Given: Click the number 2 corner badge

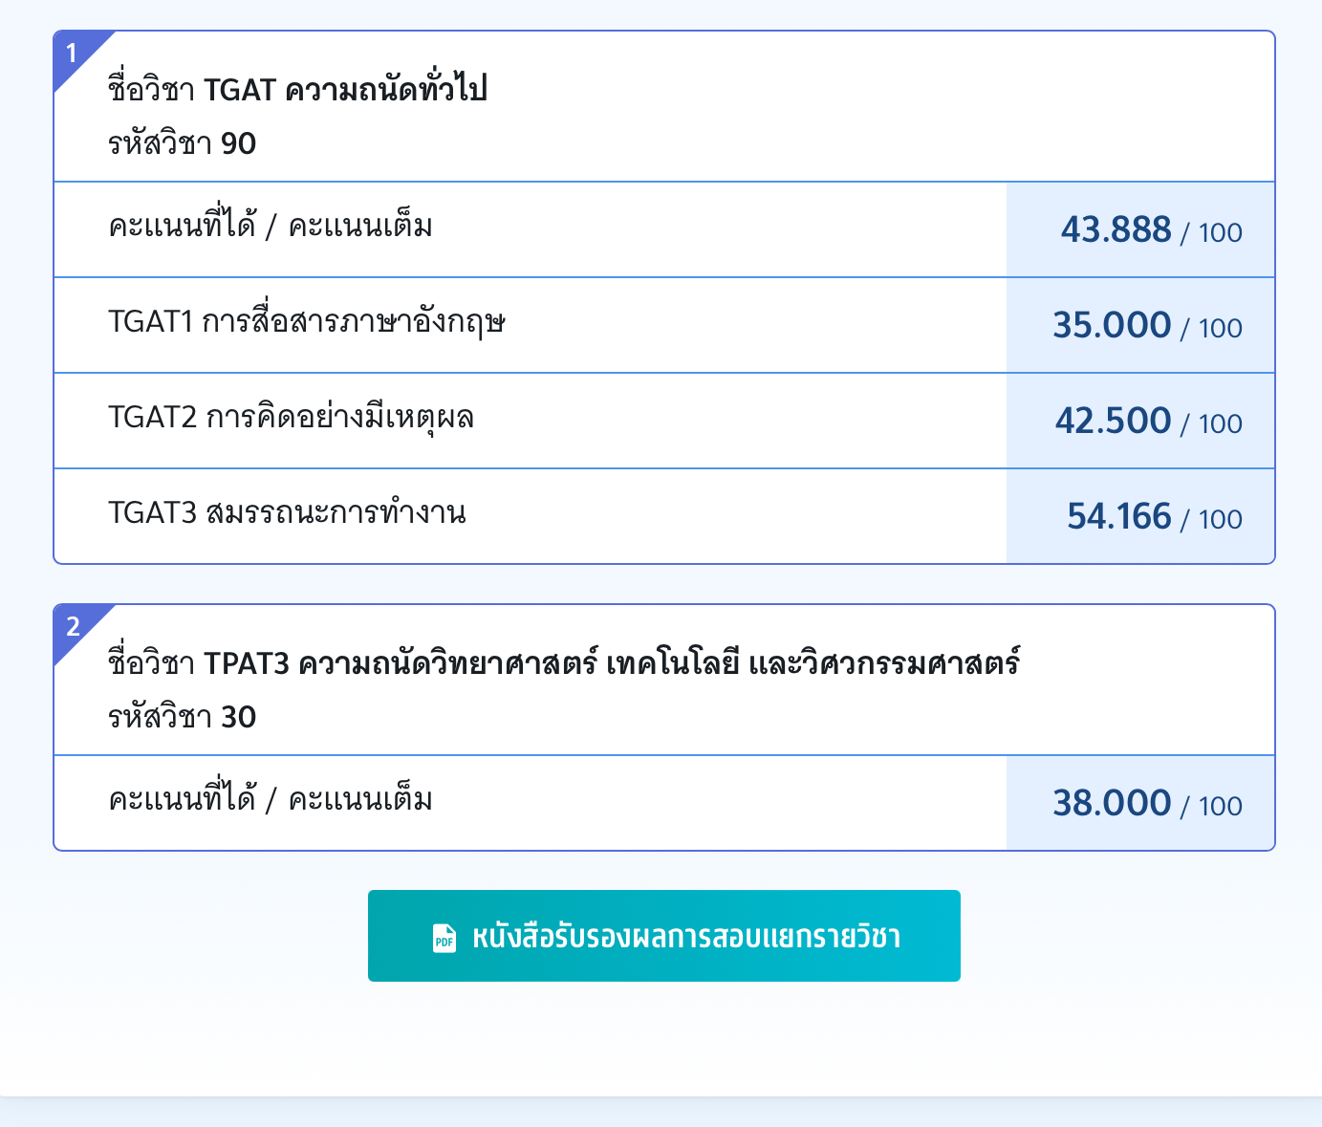Looking at the screenshot, I should click(73, 626).
